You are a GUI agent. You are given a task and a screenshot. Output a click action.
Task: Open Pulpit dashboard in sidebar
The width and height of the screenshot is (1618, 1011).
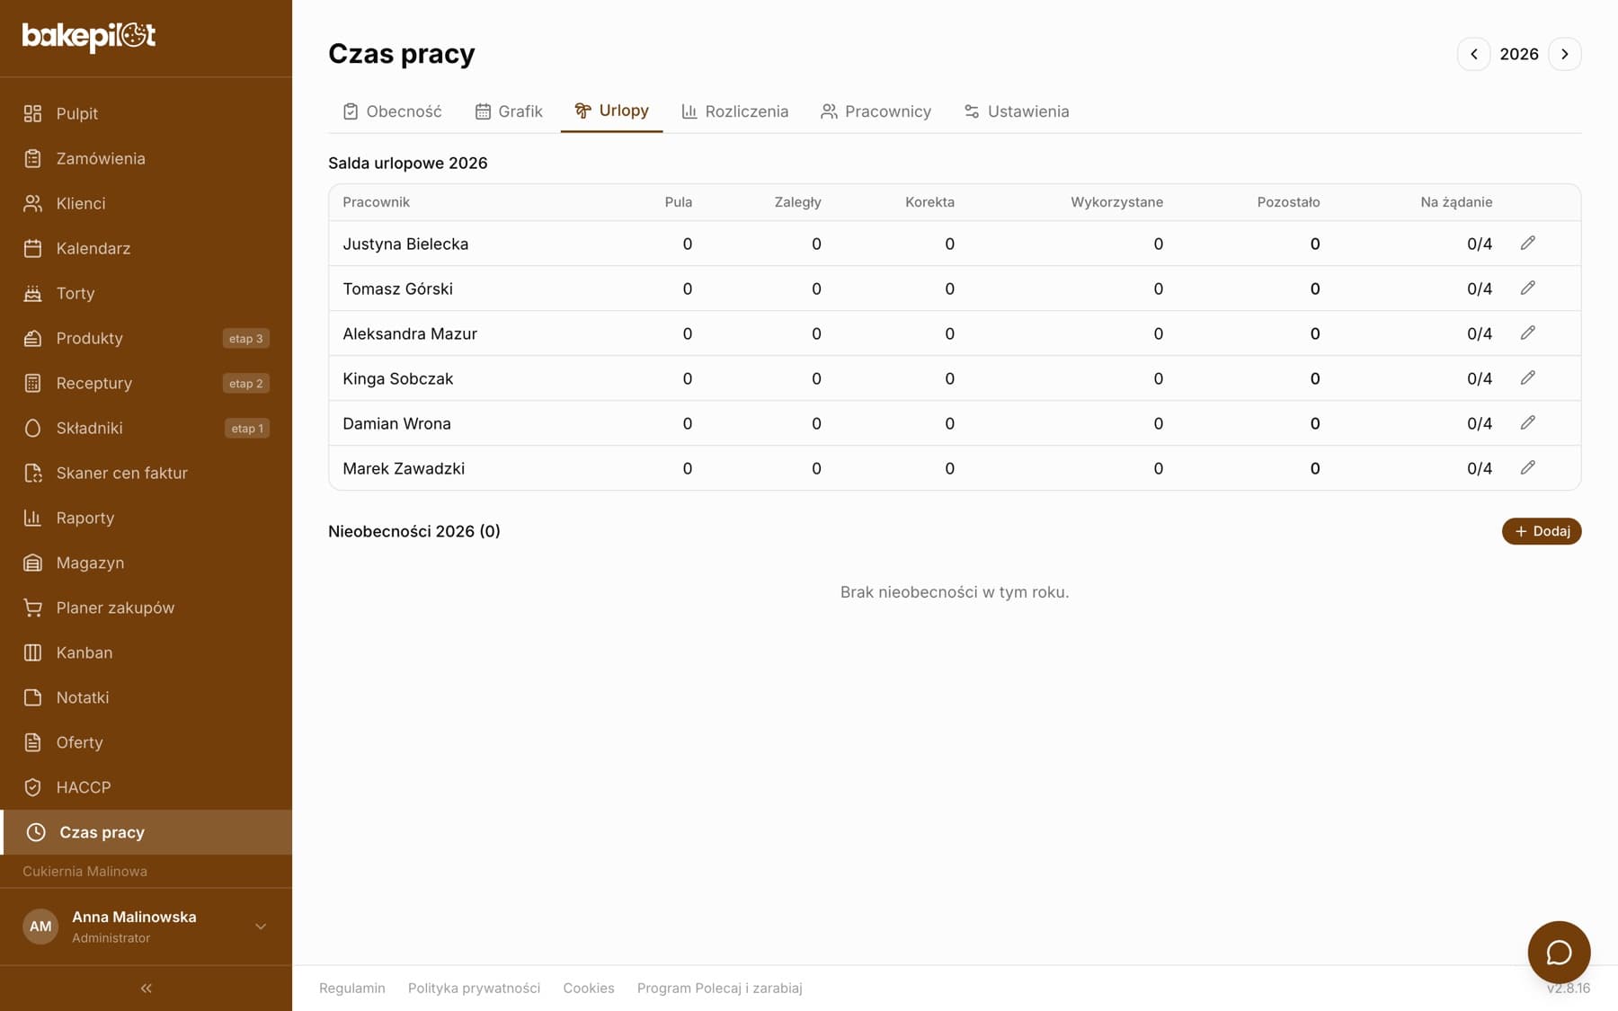point(146,113)
